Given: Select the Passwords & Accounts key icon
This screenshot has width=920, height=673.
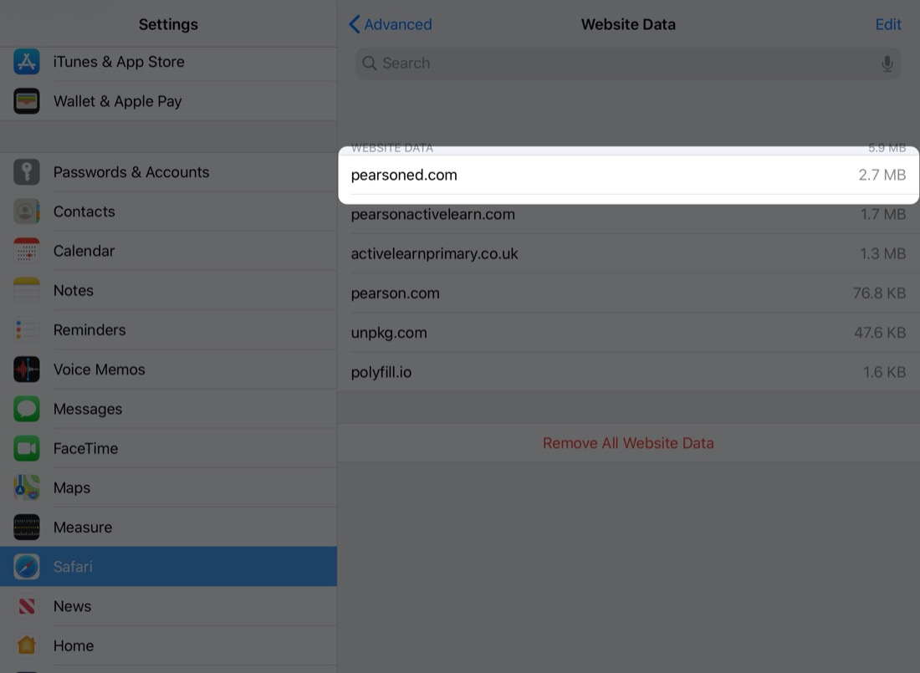Looking at the screenshot, I should 27,172.
